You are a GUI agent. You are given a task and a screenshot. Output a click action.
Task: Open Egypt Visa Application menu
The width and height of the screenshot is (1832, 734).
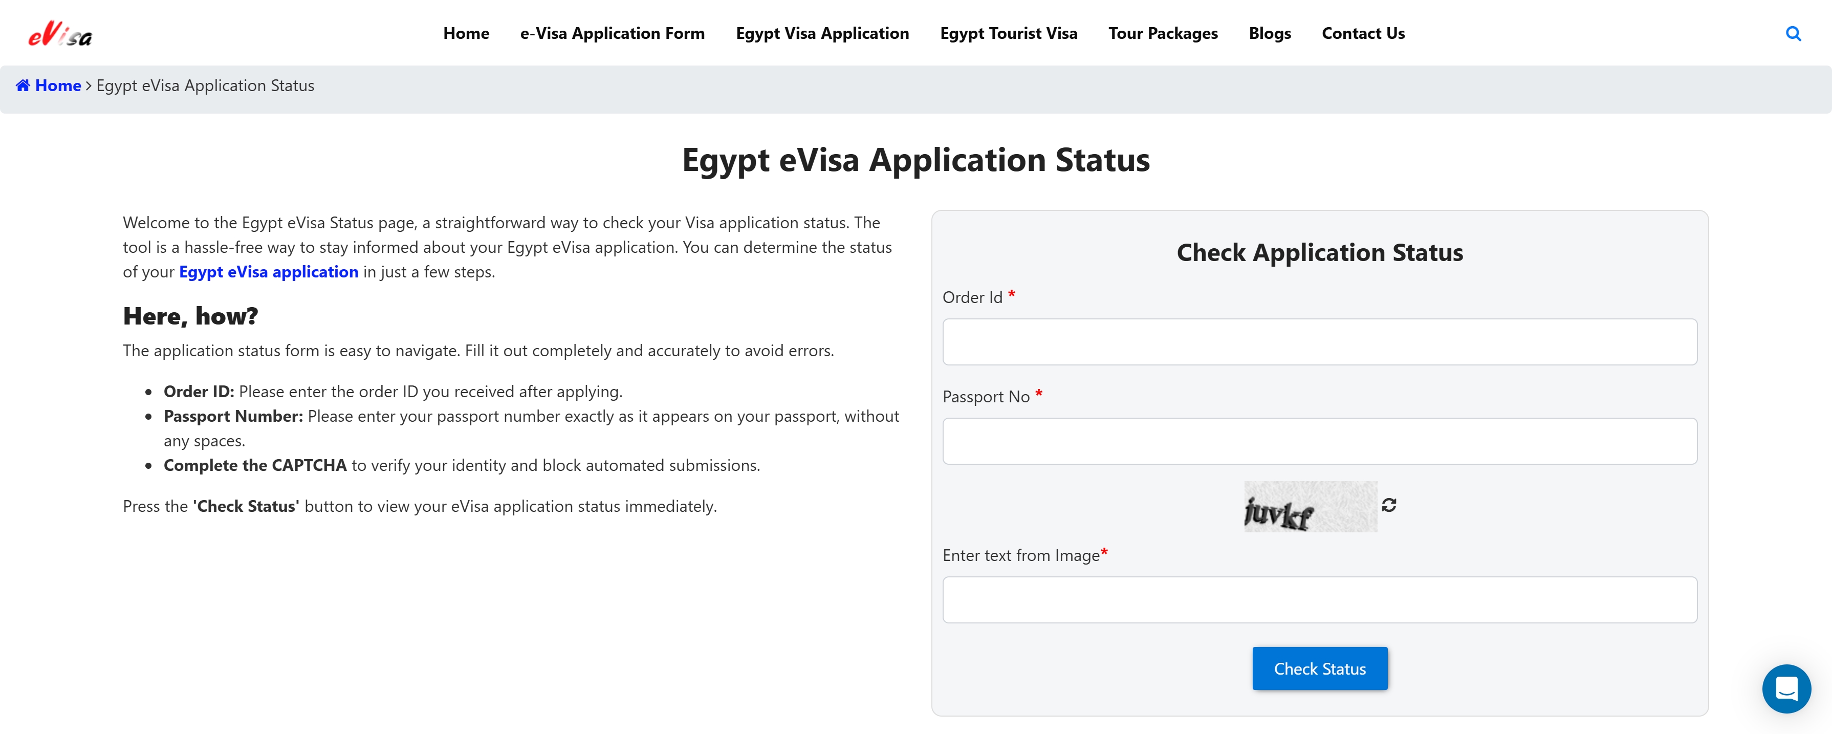pyautogui.click(x=822, y=33)
